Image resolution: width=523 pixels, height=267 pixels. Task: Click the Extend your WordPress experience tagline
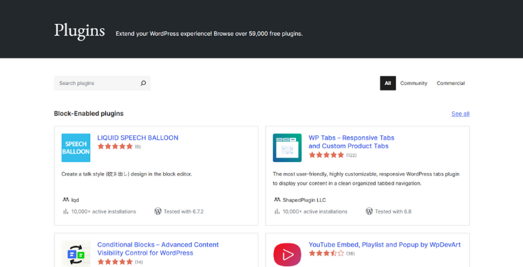click(209, 34)
